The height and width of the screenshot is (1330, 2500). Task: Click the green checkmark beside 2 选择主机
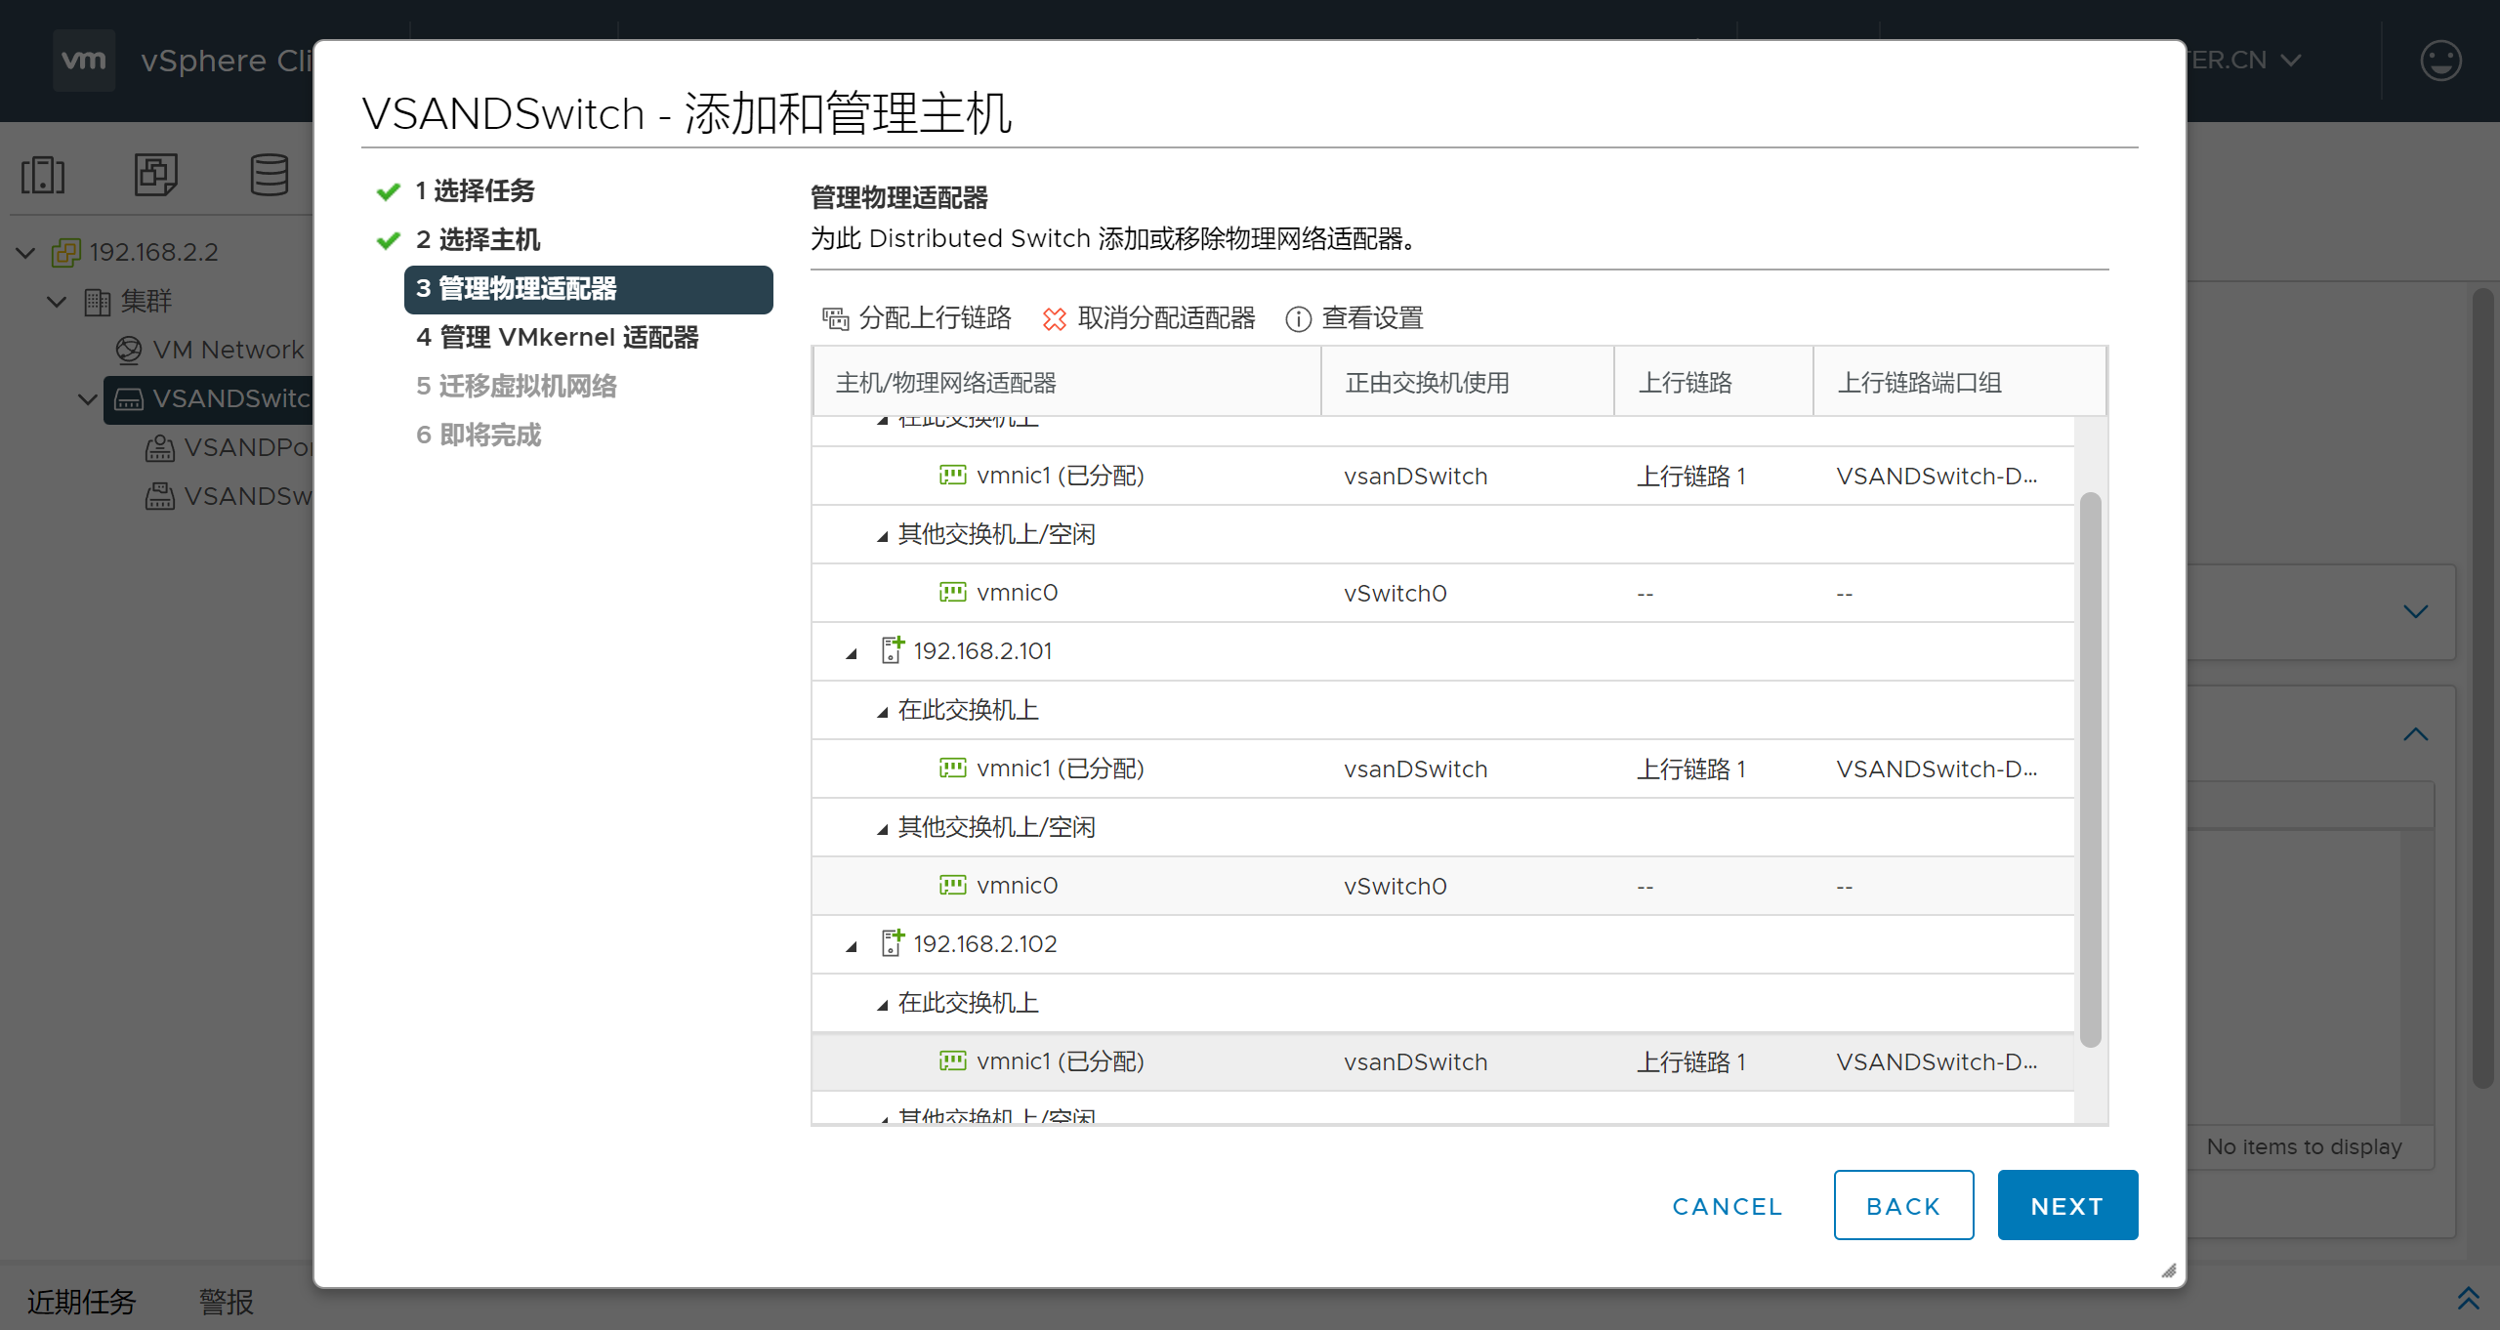click(389, 240)
